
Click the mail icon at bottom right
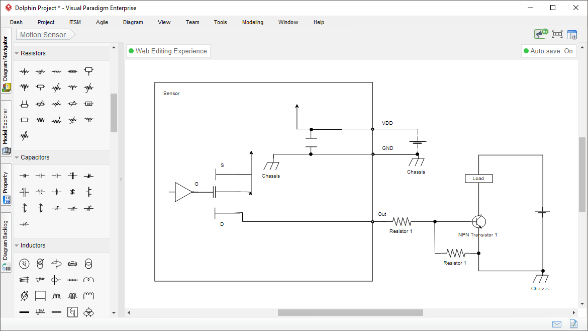coord(556,324)
